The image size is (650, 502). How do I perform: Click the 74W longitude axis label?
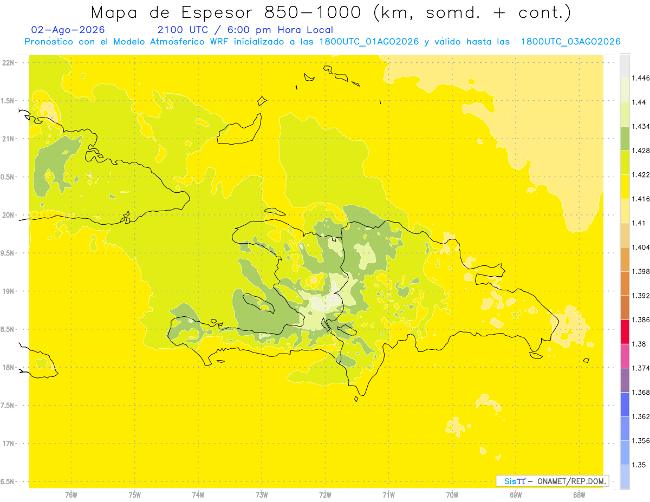point(198,496)
